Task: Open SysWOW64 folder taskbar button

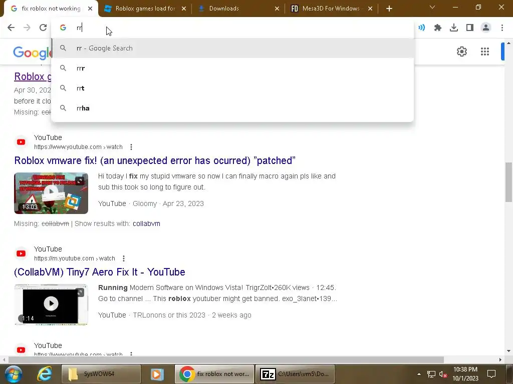Action: 101,374
